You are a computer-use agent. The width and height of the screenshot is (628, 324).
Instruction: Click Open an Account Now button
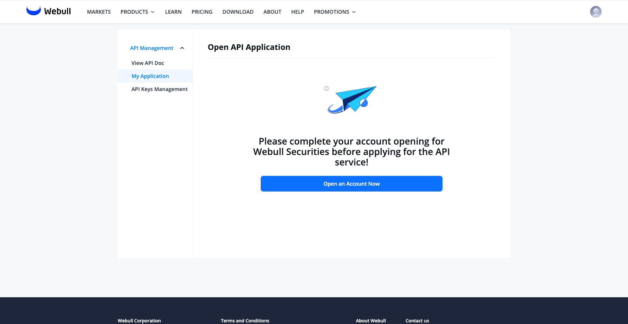click(352, 184)
